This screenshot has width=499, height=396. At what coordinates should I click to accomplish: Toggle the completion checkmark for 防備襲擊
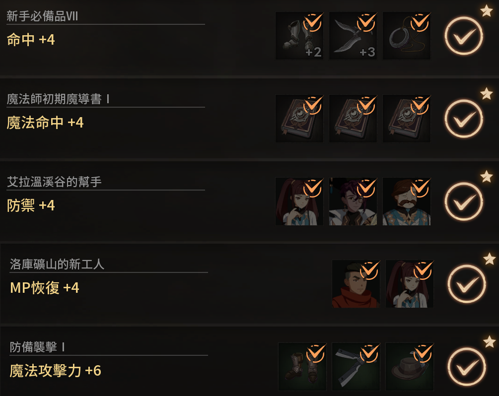467,366
